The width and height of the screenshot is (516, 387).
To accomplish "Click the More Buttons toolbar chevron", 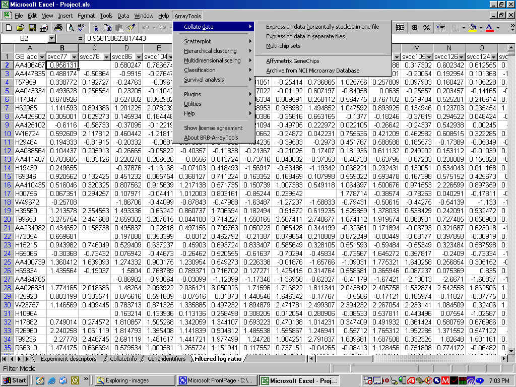I will coord(512,28).
